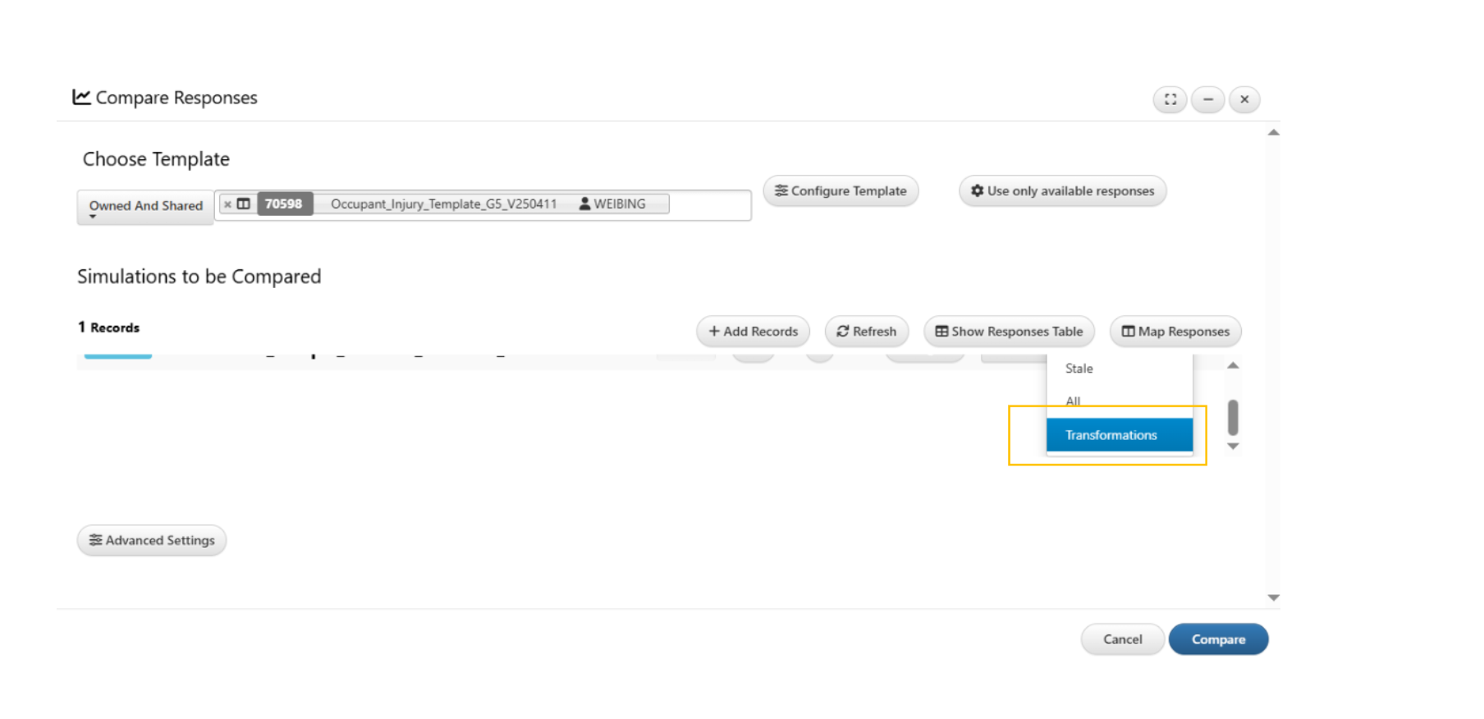
Task: Open Map Responses panel
Action: pos(1175,332)
